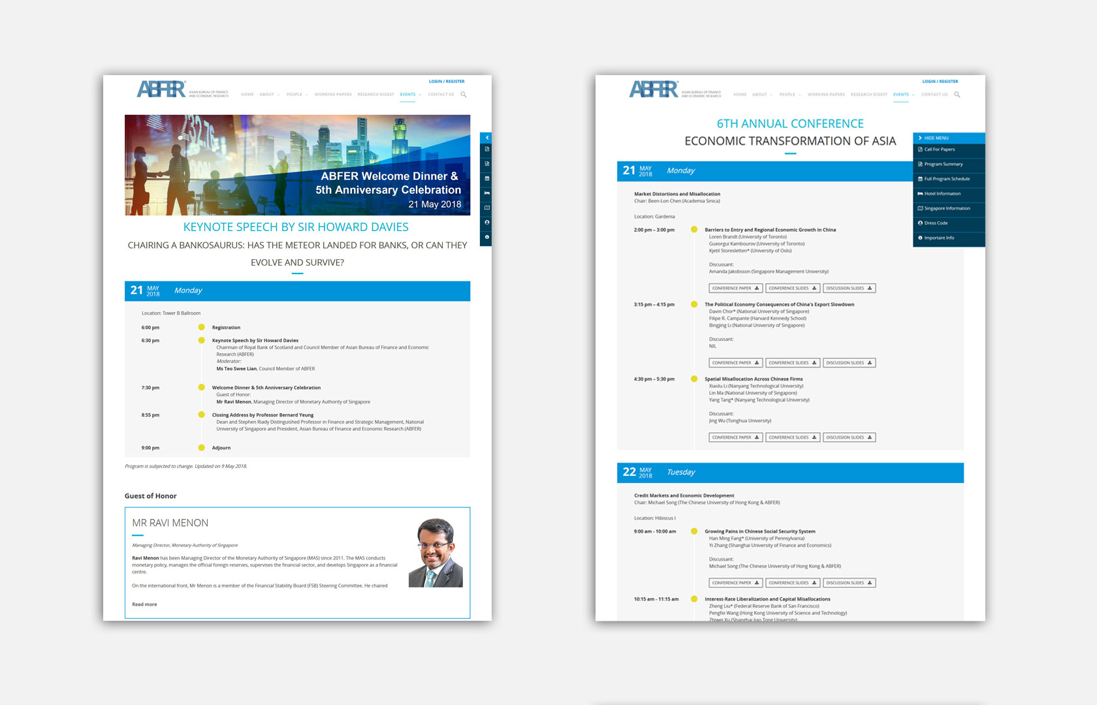1097x705 pixels.
Task: Download CONFERENCE SLIDES for Spatial Misallocation session
Action: point(793,437)
